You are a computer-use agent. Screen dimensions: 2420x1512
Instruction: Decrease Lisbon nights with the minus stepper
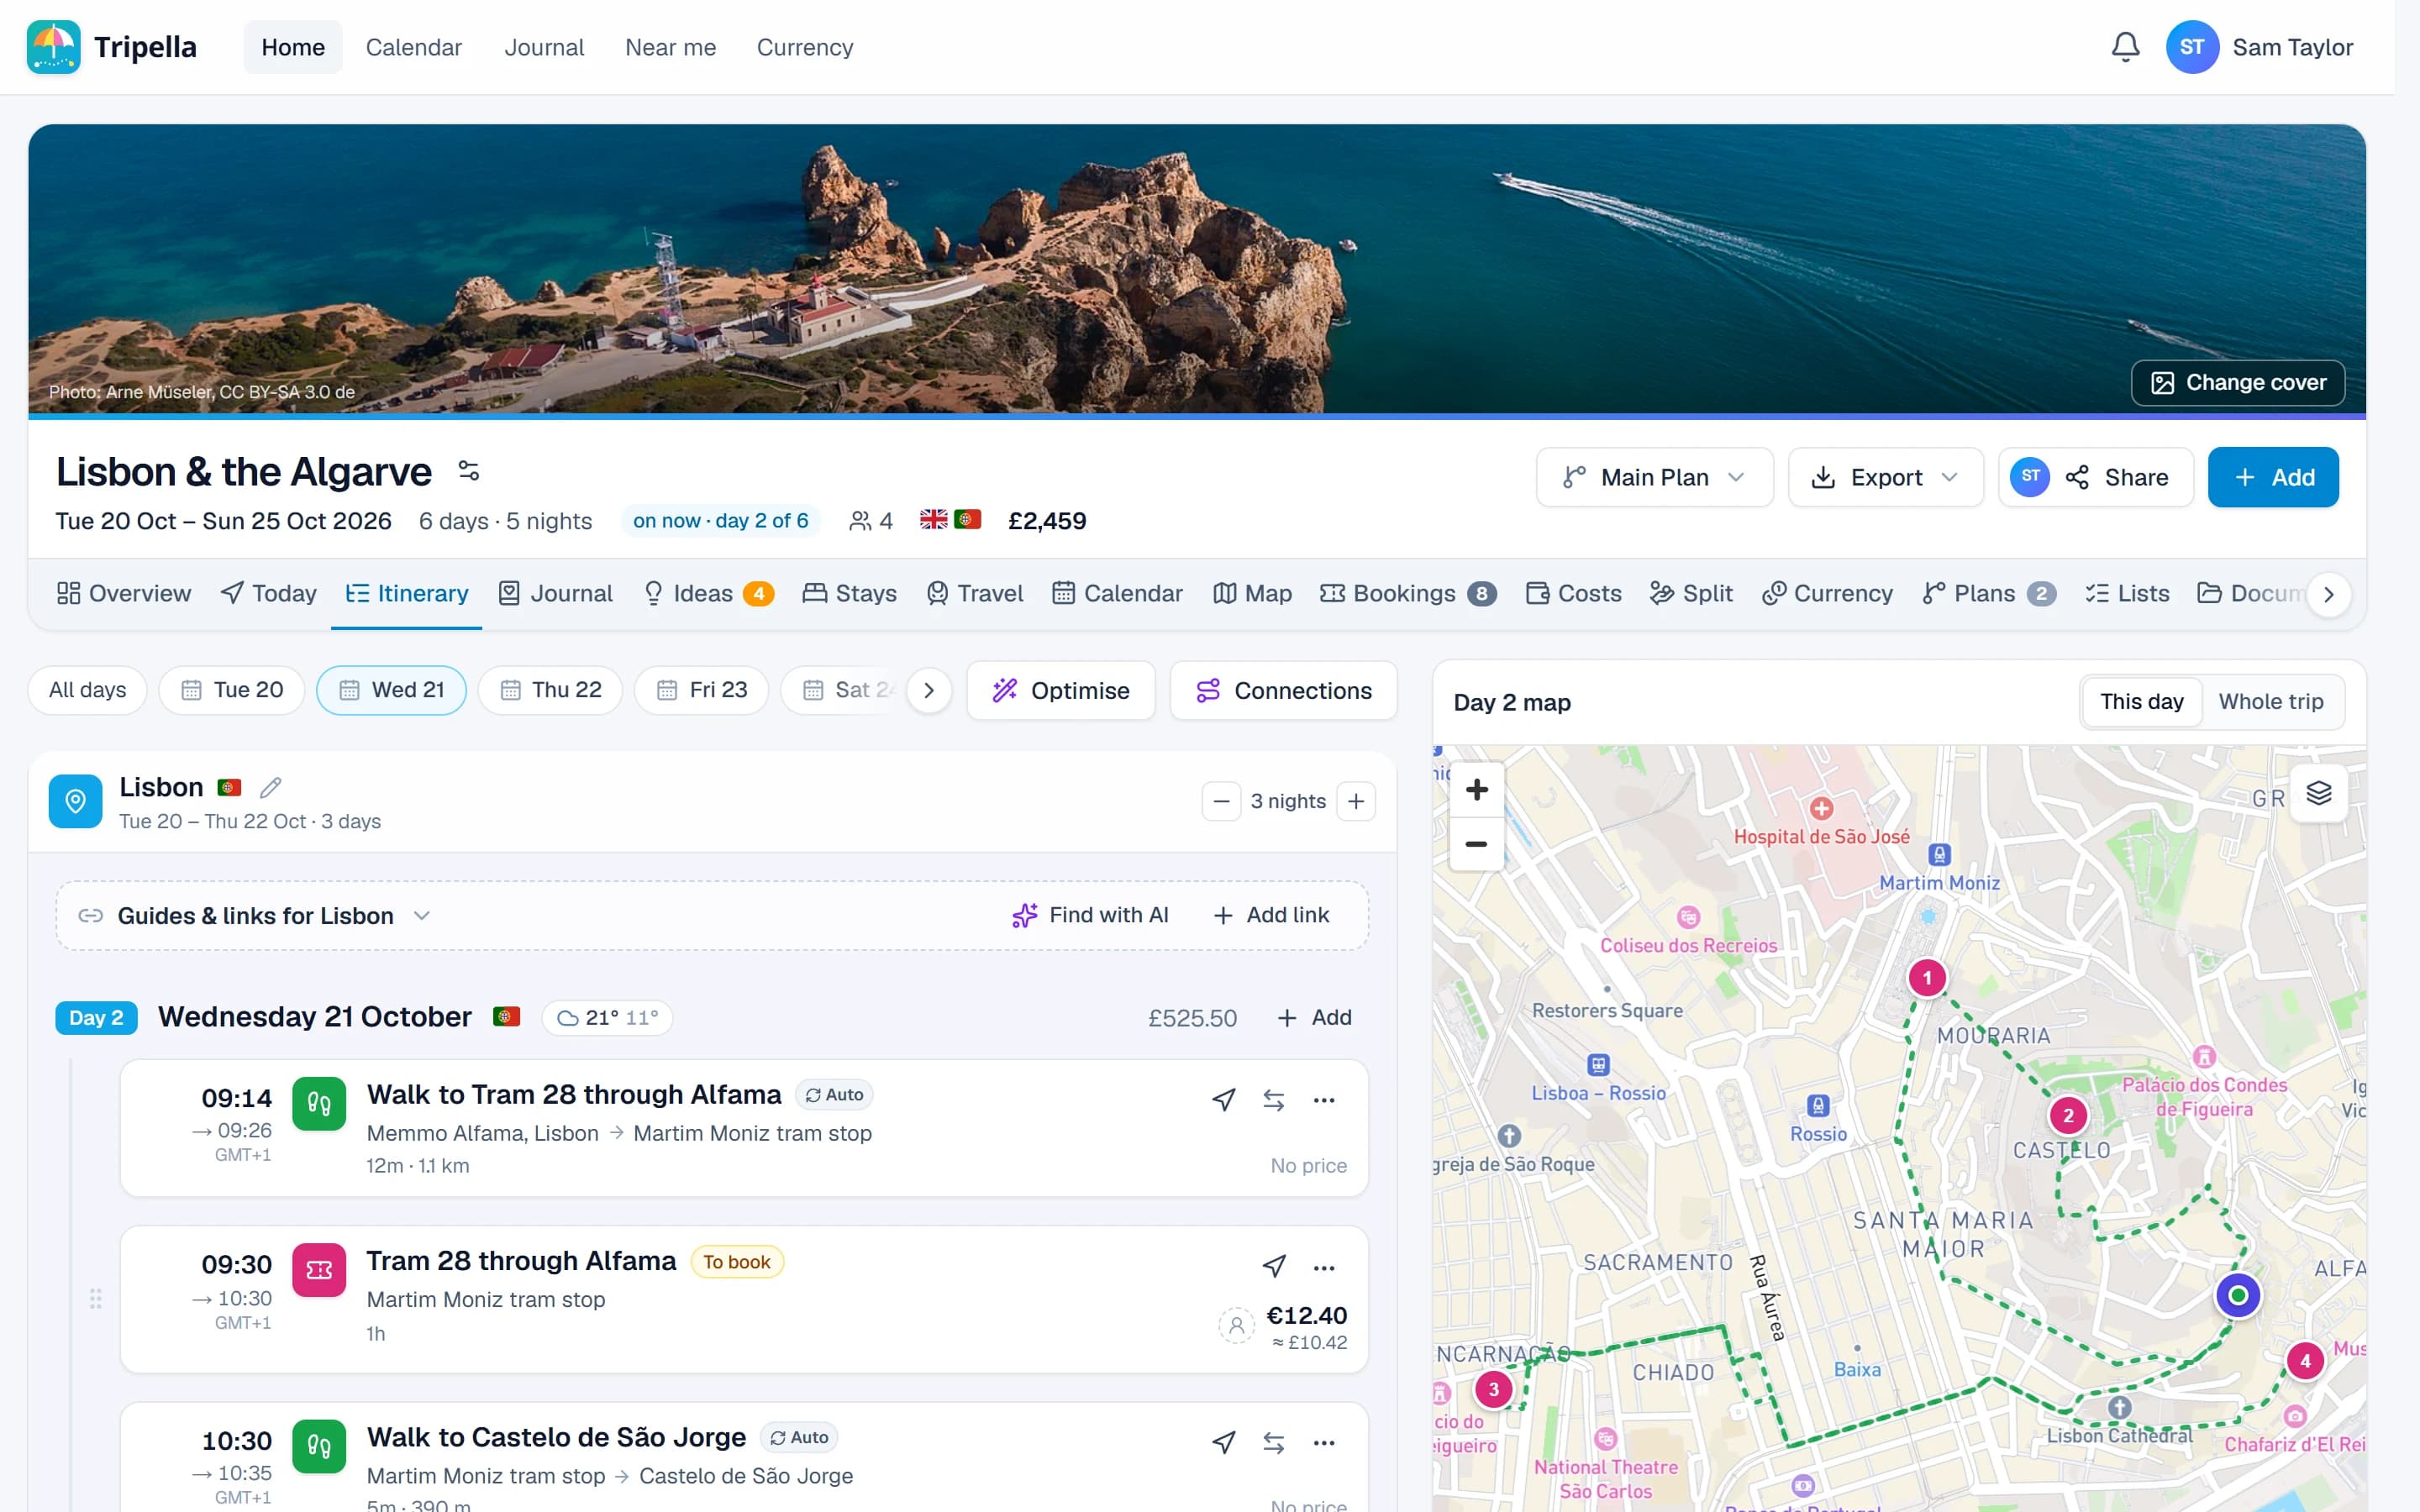click(x=1221, y=801)
